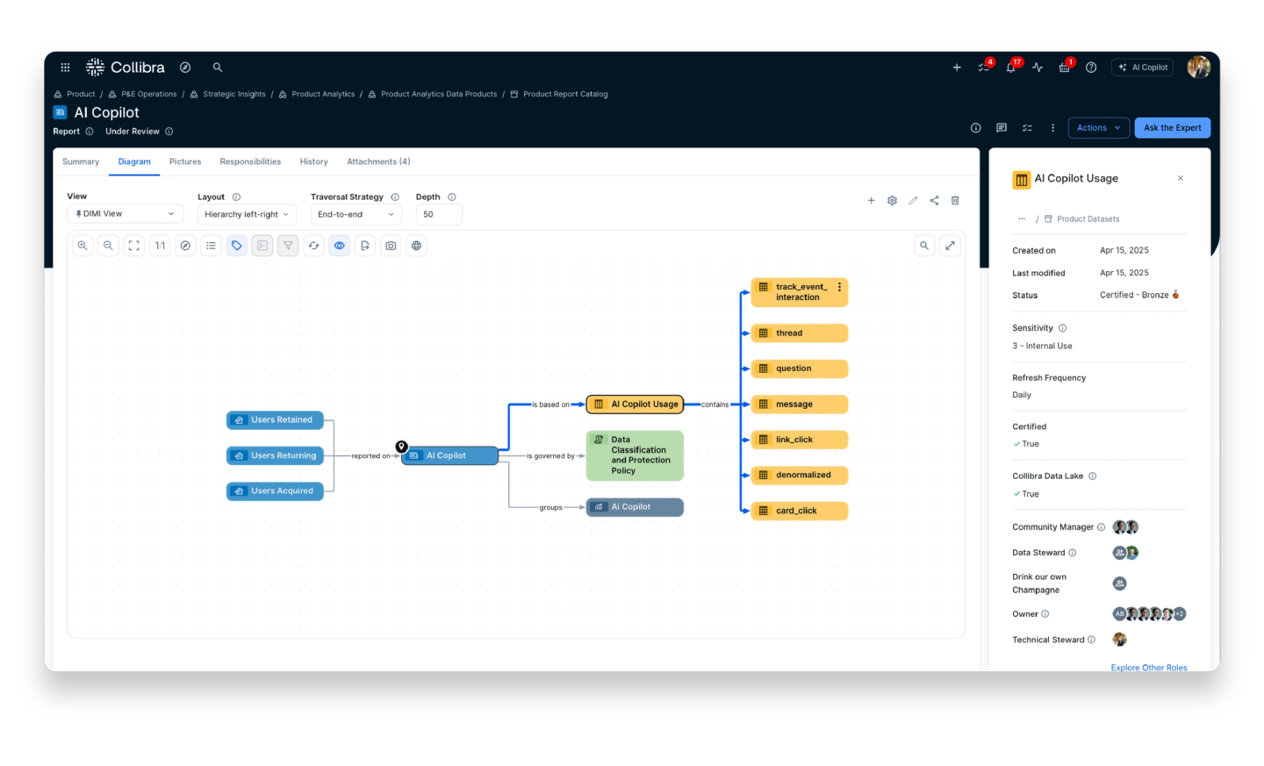Click the globe icon in the diagram toolbar

(416, 246)
